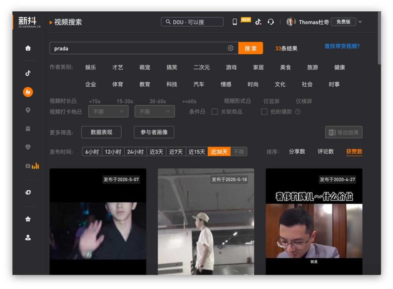Screen dimensions: 393x289
Task: Expand the account menu arrow beside 免费版
Action: pos(360,22)
